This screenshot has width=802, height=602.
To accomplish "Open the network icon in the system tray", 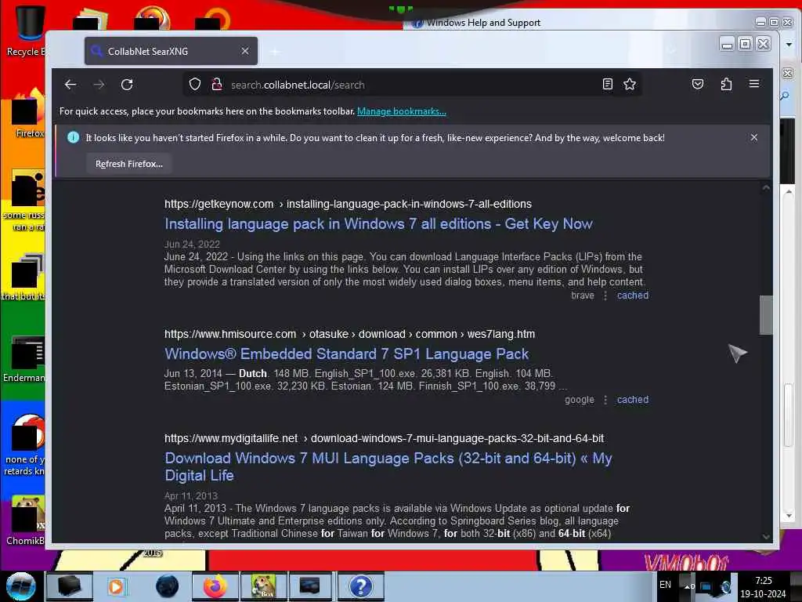I will [x=706, y=586].
